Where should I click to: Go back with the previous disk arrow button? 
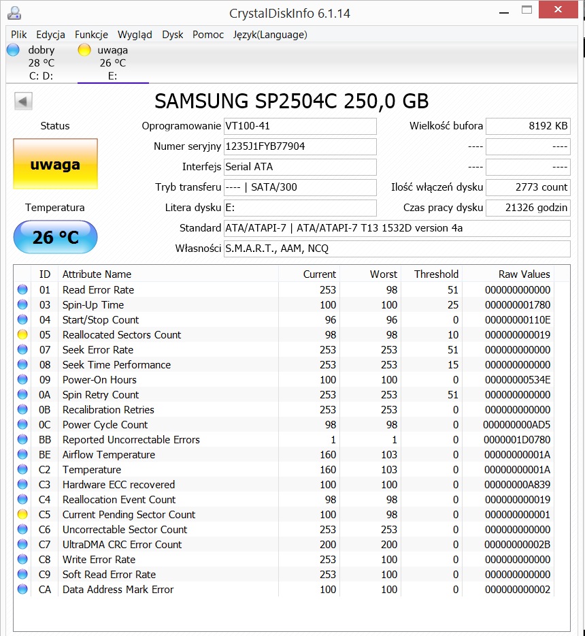23,101
